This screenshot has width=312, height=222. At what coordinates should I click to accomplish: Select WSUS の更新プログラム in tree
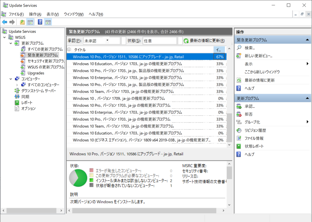pyautogui.click(x=46, y=67)
